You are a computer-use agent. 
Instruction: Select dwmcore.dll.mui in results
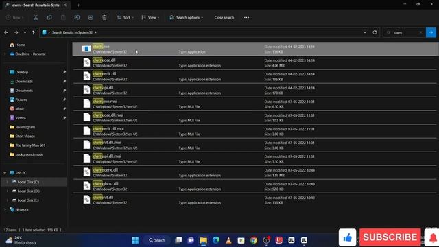(x=255, y=117)
